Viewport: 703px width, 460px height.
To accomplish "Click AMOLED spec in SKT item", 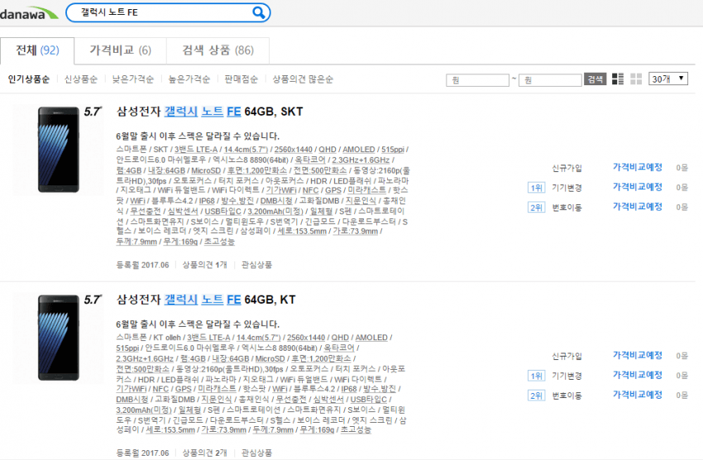I will click(x=359, y=149).
